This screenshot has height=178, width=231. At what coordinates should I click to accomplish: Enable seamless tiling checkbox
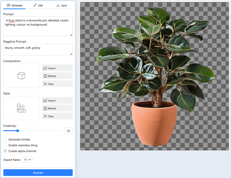(5, 145)
